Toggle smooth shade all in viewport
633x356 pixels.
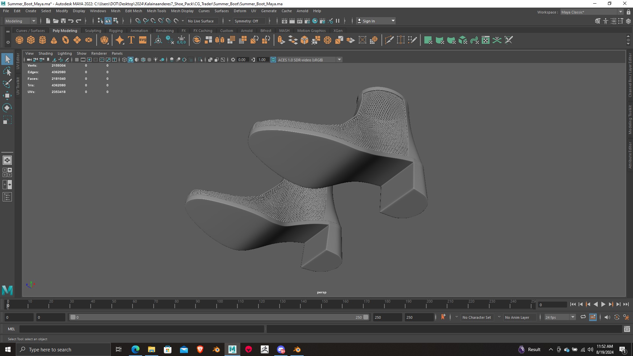(x=131, y=60)
